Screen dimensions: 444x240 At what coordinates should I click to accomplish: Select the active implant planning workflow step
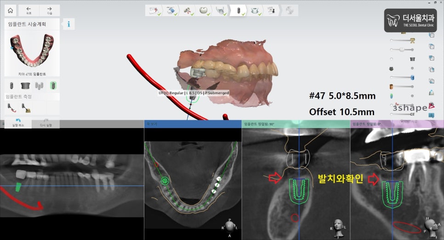(x=239, y=11)
